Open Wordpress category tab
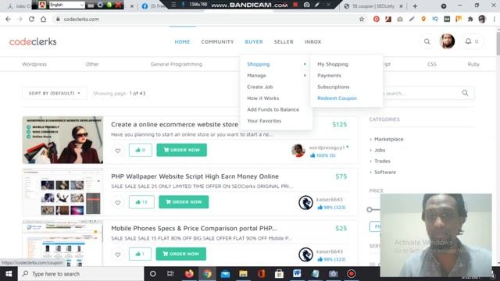 click(34, 64)
